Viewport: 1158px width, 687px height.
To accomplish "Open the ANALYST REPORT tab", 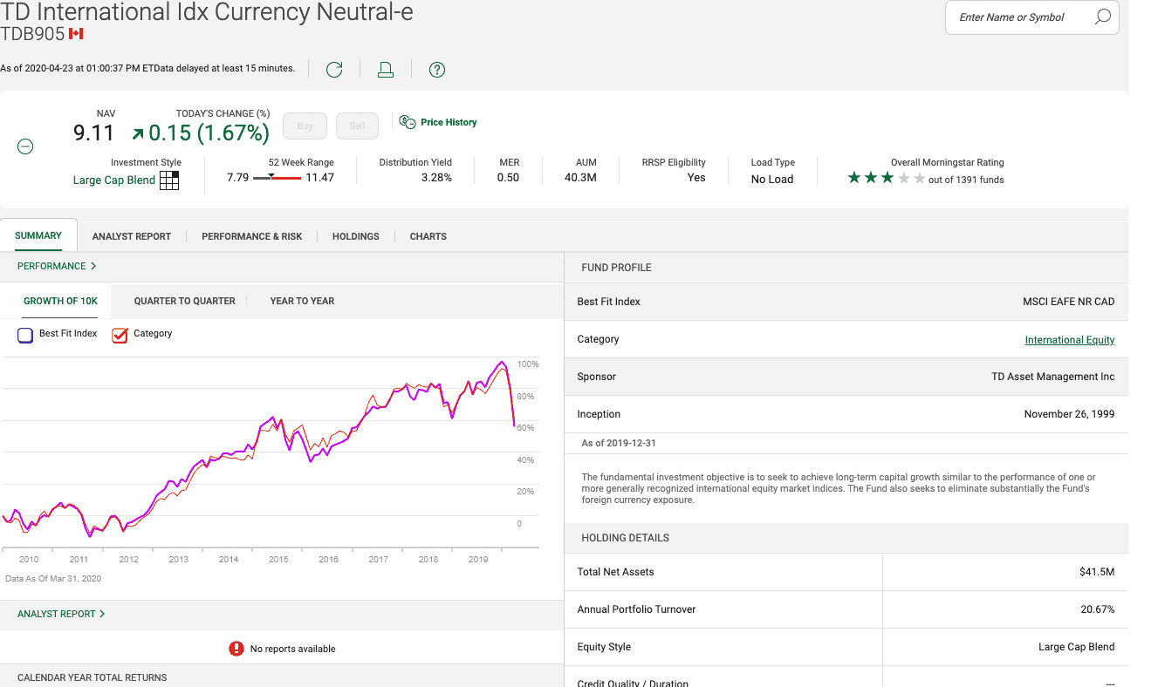I will [x=132, y=236].
